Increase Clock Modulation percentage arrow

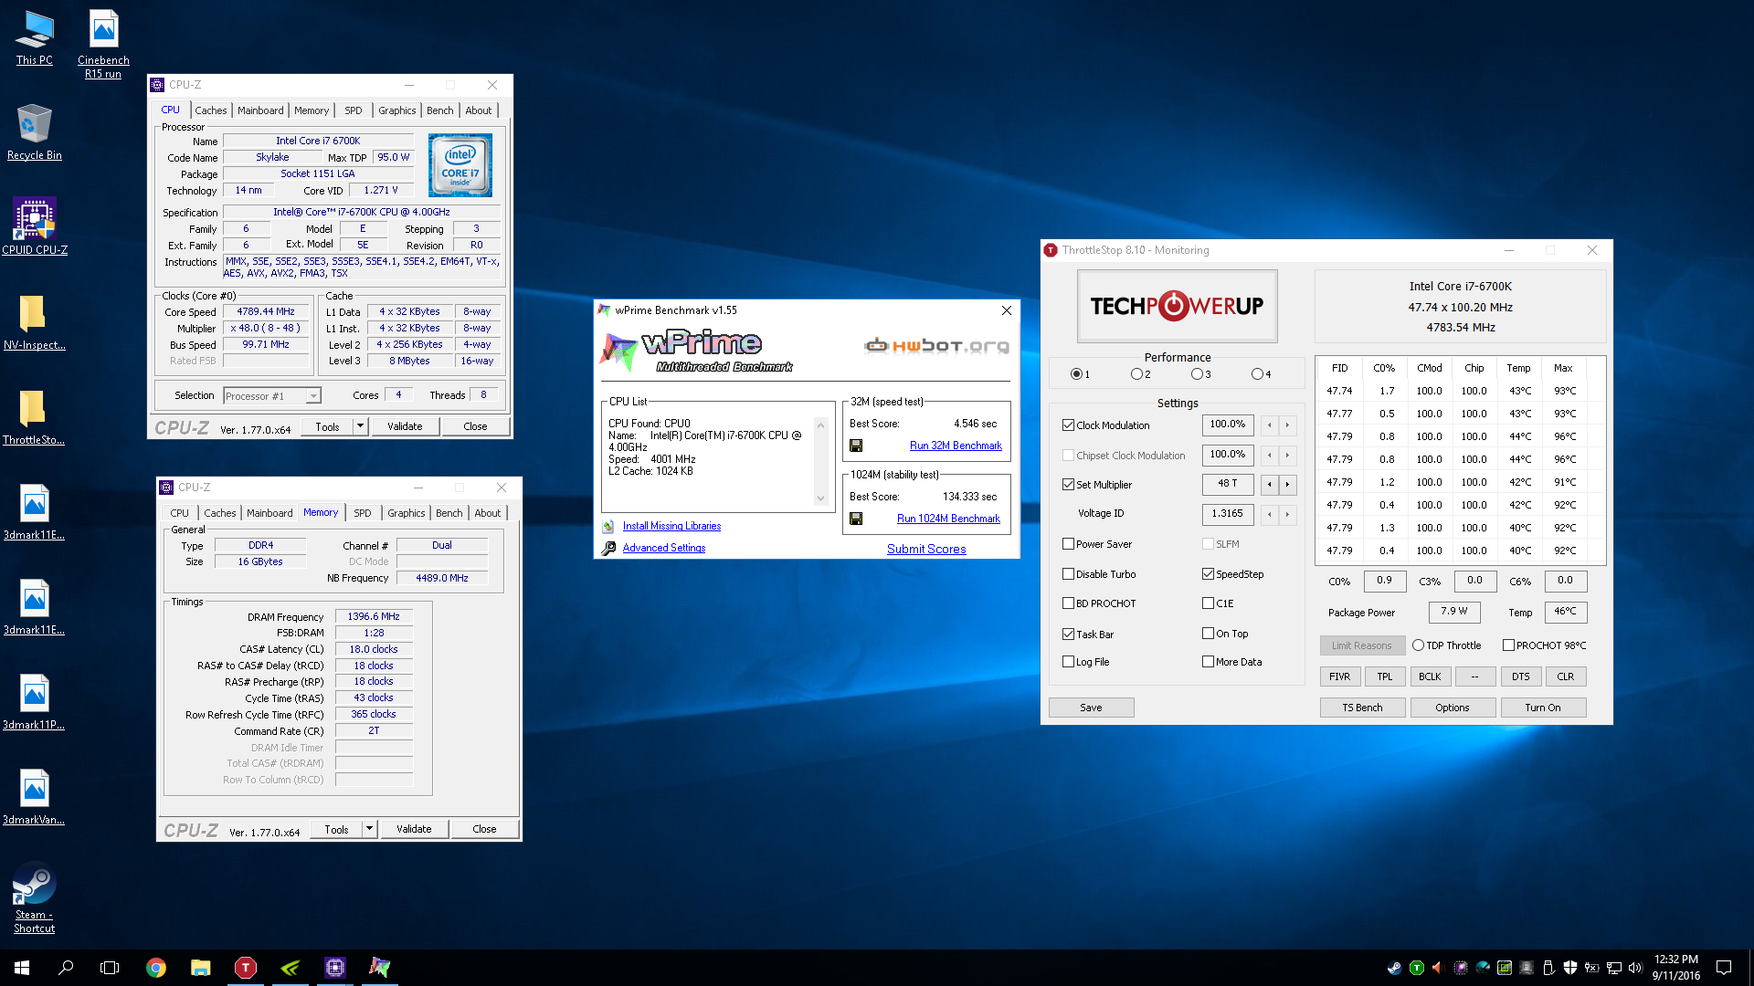pos(1287,425)
